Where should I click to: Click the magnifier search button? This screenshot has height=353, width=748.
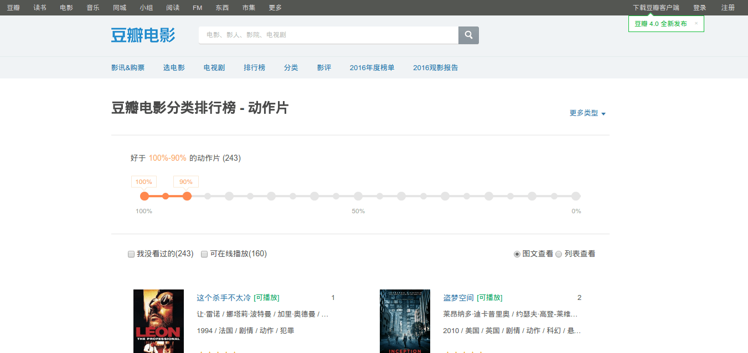(x=468, y=35)
